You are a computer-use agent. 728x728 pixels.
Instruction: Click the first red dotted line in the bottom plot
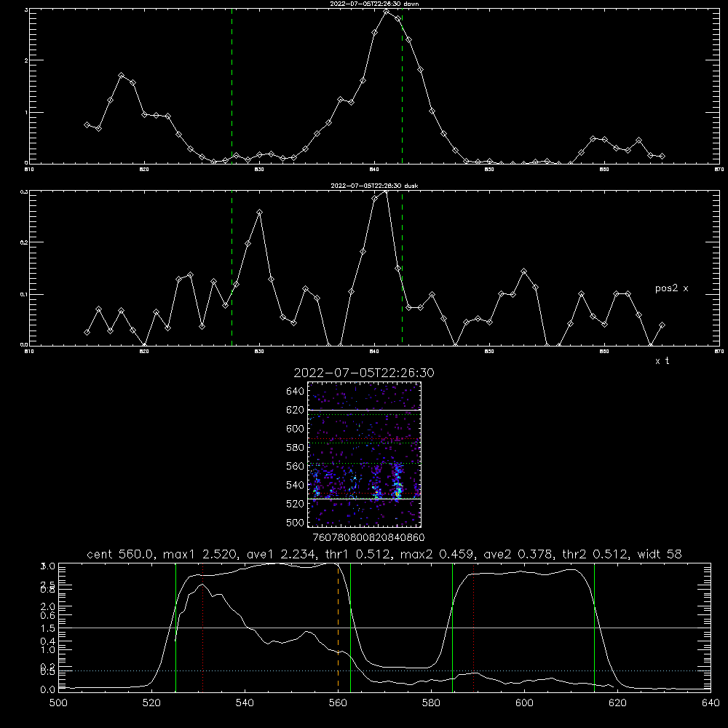[x=203, y=627]
